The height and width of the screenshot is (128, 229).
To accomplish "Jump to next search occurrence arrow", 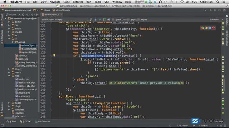I will pos(100,20).
